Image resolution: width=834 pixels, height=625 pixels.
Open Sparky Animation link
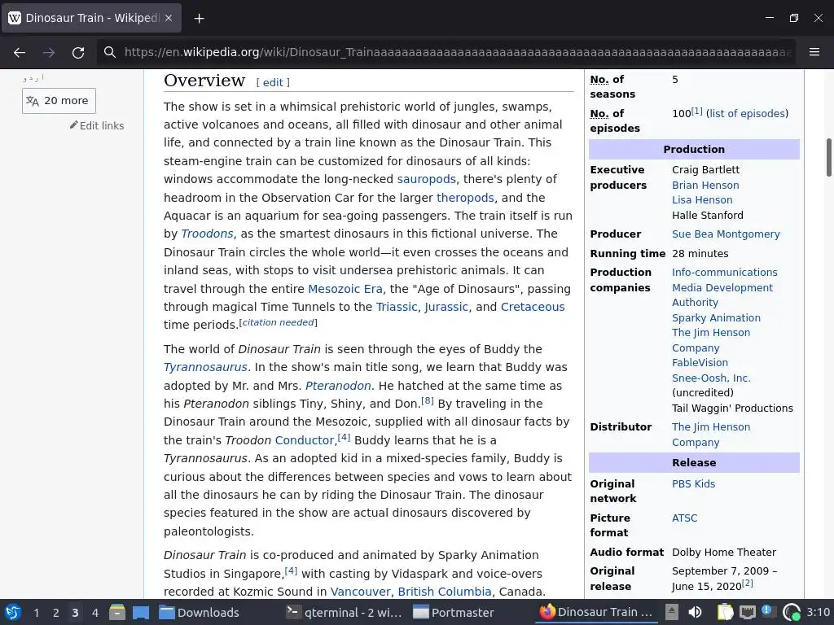(716, 318)
